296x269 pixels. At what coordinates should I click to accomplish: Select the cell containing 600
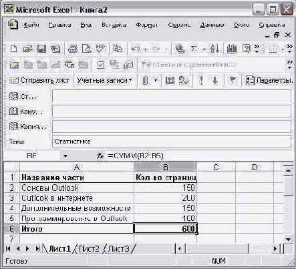[x=165, y=229]
